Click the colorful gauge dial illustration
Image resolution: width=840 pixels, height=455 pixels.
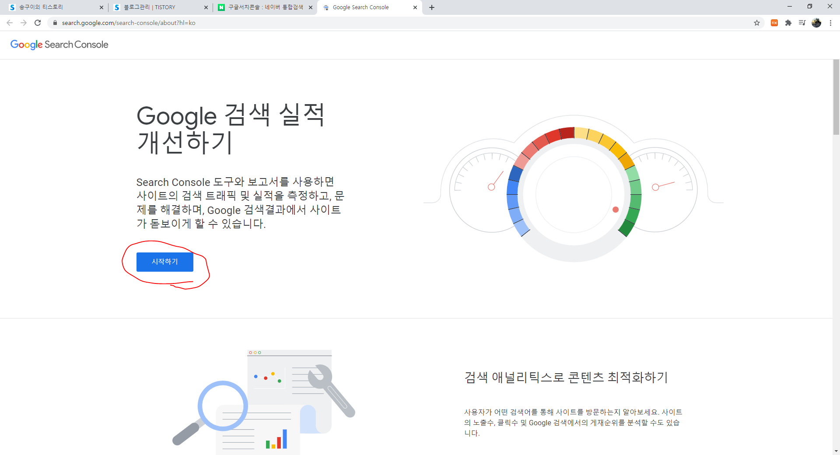(x=574, y=189)
